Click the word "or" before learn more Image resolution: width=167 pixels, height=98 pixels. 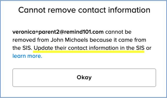[x=149, y=48]
